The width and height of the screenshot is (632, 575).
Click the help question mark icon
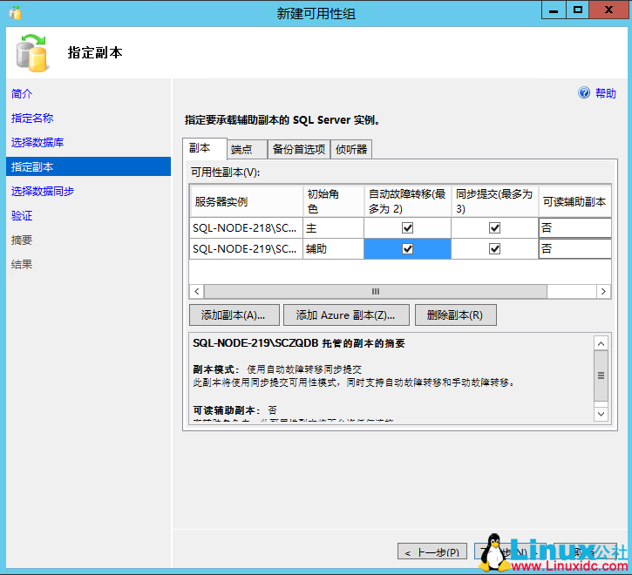pos(584,93)
